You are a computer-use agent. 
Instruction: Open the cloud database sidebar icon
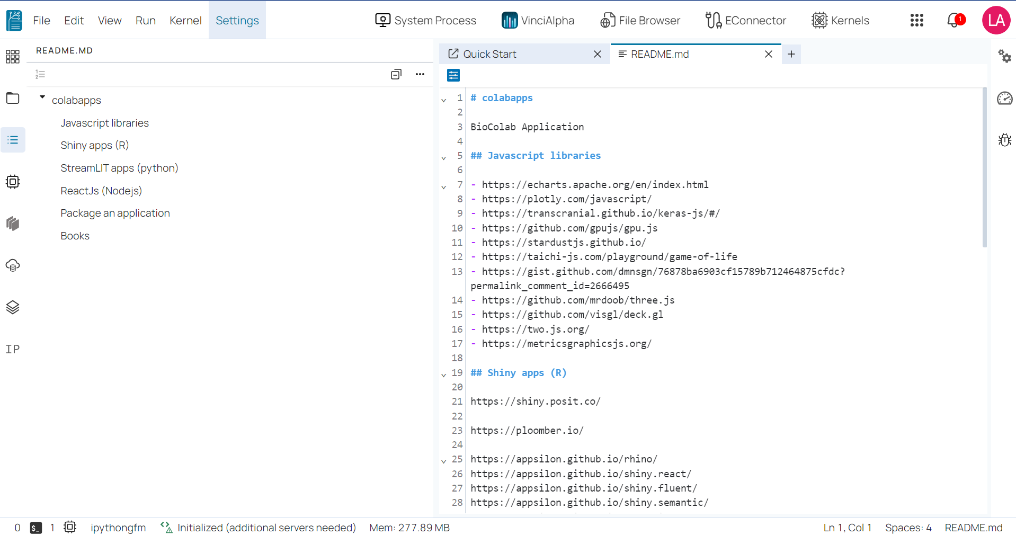13,265
